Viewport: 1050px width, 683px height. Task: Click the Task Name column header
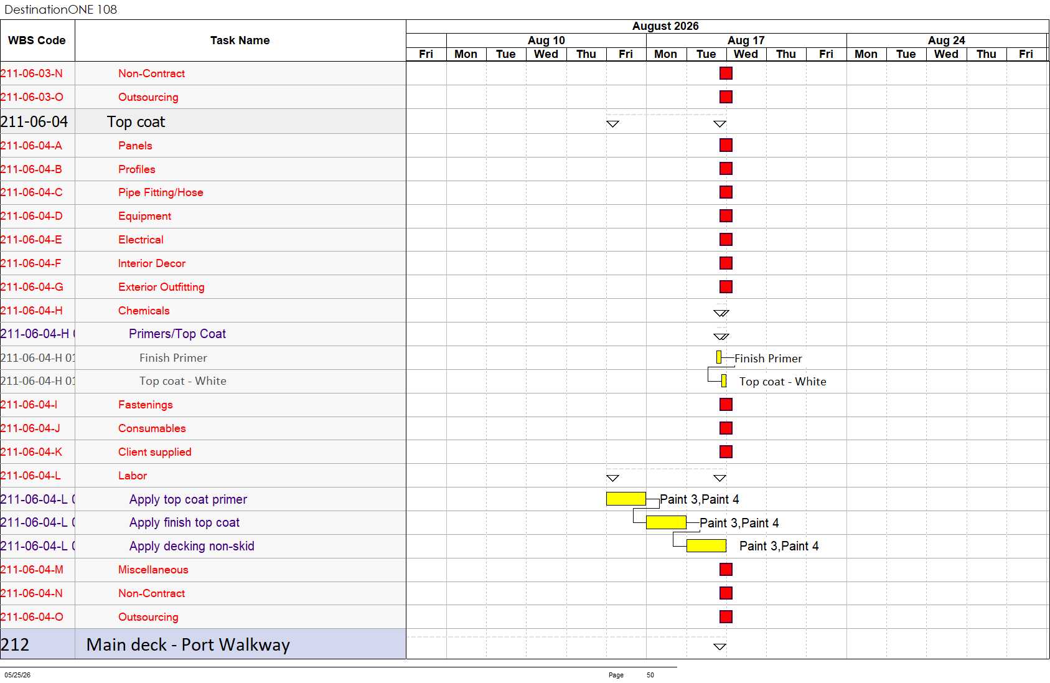pos(240,40)
